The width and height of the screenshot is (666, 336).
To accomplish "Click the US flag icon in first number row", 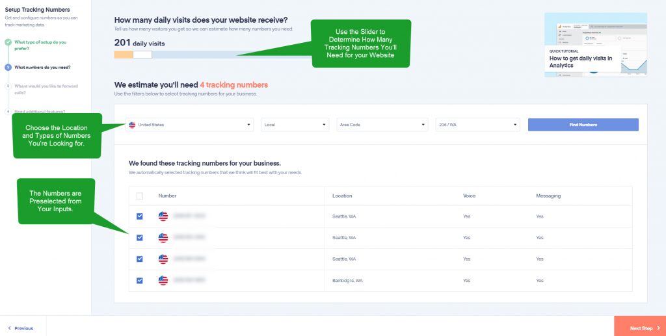I will (x=163, y=216).
